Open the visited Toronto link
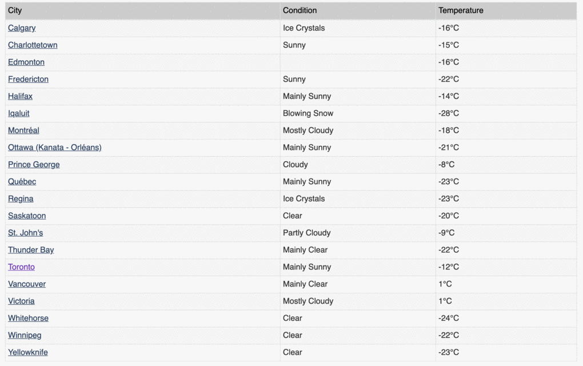This screenshot has height=366, width=583. 22,267
